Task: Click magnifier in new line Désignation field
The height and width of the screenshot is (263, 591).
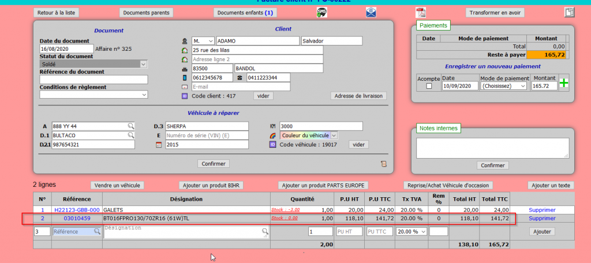Action: pos(265,231)
